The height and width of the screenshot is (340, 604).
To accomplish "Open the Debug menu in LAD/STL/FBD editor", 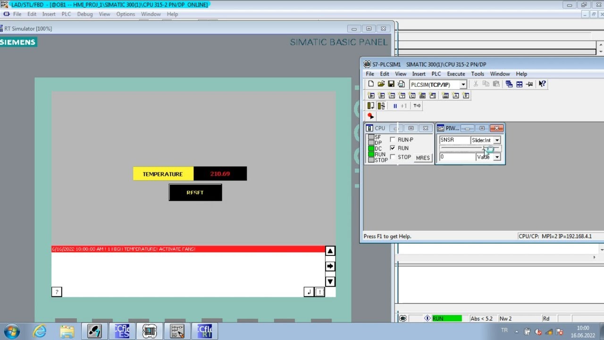I will [x=85, y=14].
